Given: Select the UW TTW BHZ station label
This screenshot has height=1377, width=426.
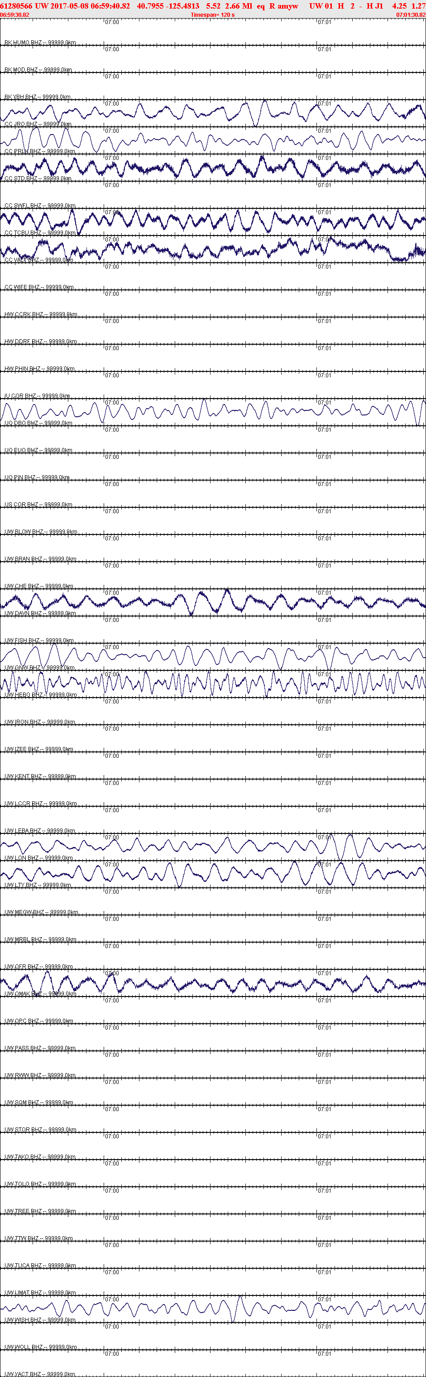Looking at the screenshot, I should pos(38,1238).
